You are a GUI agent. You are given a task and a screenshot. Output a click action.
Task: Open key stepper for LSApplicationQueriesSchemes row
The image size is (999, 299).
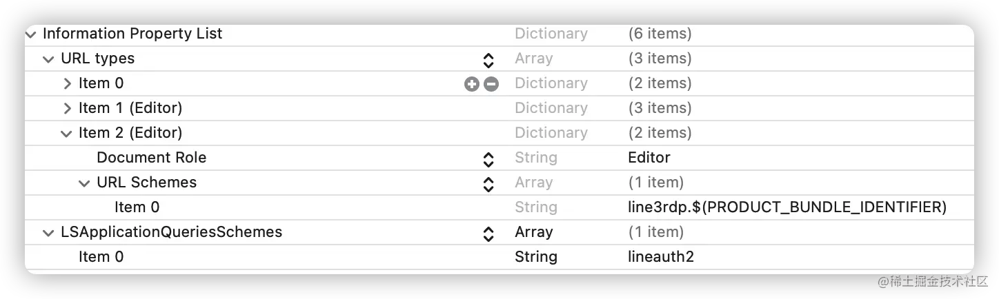click(488, 233)
